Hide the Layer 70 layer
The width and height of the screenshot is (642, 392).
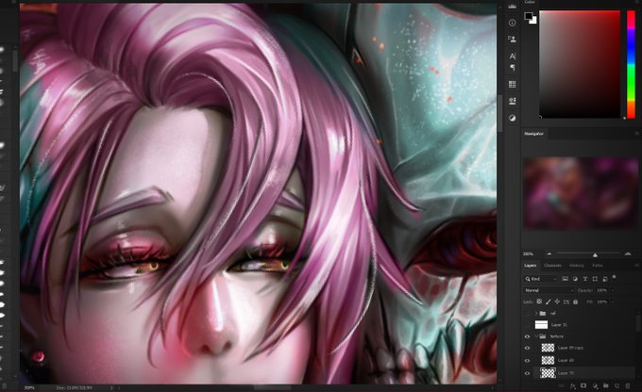pyautogui.click(x=528, y=373)
